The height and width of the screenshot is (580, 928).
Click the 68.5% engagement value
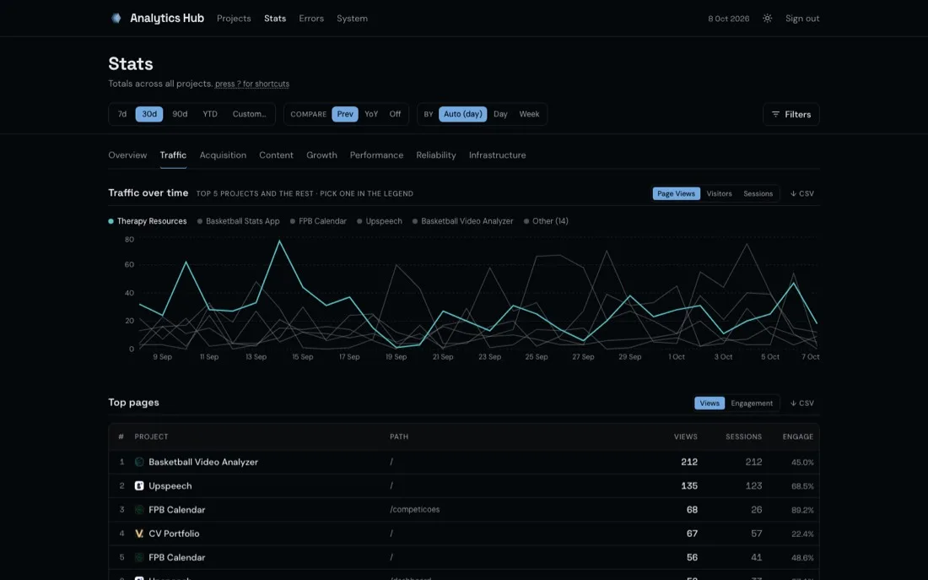coord(802,486)
